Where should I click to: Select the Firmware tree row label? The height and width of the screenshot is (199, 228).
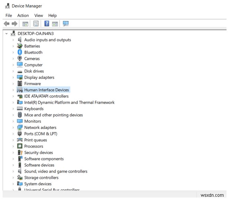32,84
